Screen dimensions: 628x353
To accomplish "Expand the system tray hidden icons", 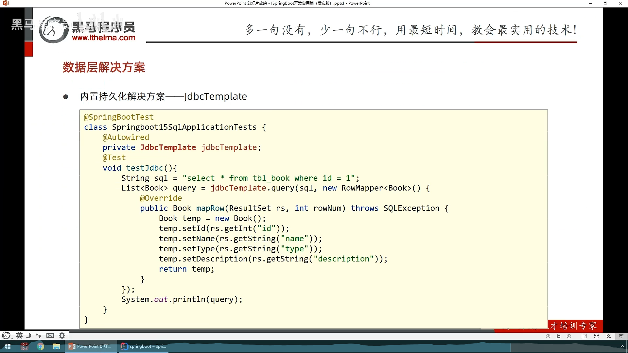I will point(622,346).
